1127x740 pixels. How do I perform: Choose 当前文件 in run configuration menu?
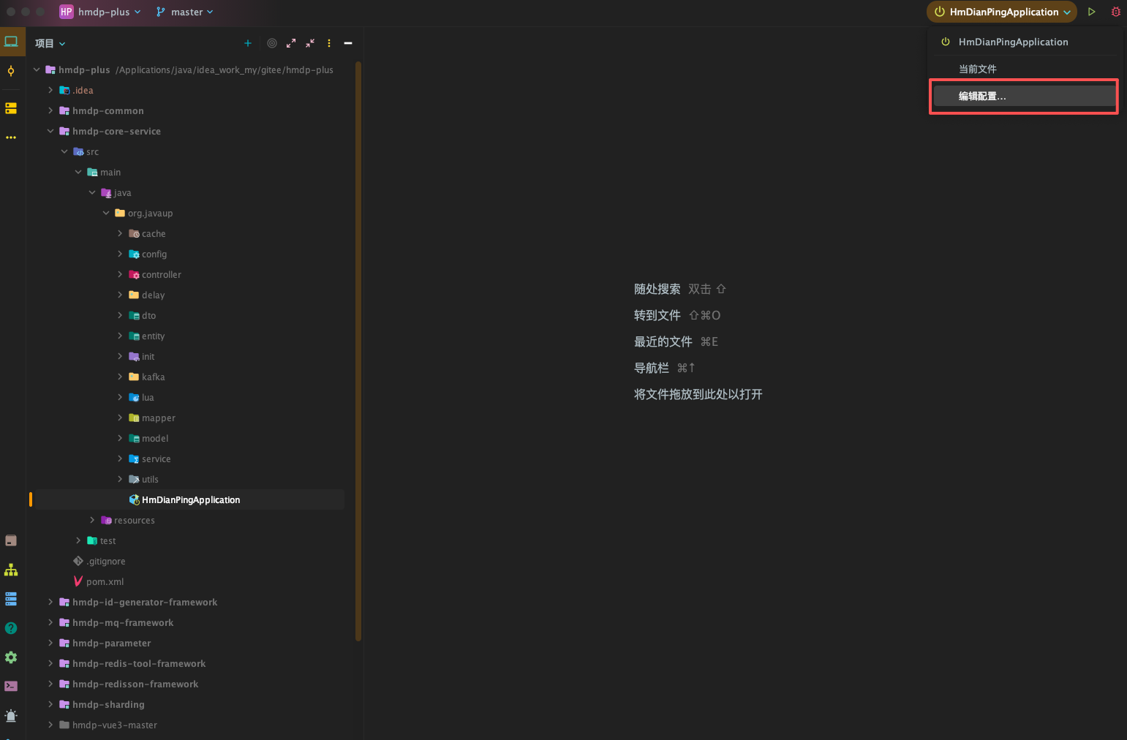point(978,69)
